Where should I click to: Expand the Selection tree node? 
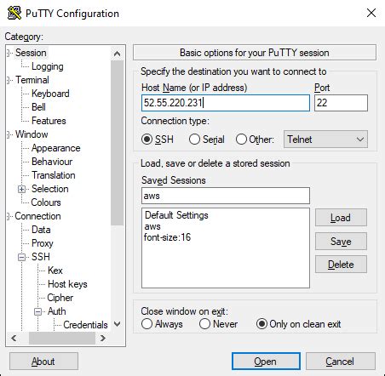click(x=21, y=189)
